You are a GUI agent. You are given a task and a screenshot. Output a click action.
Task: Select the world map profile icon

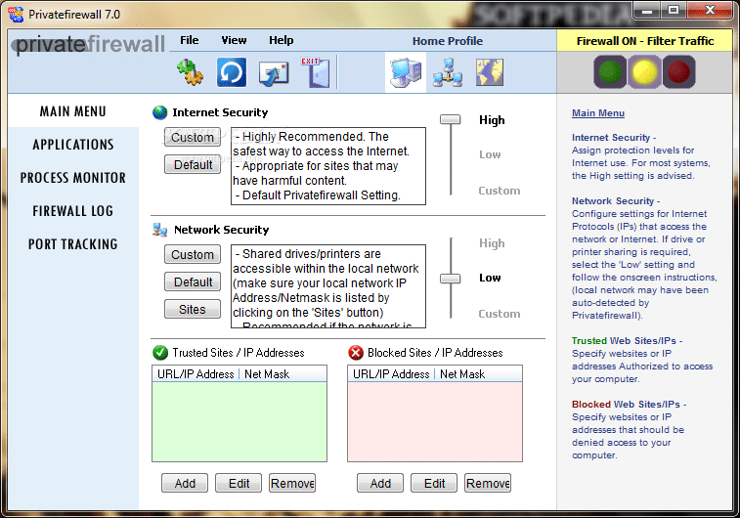tap(490, 72)
